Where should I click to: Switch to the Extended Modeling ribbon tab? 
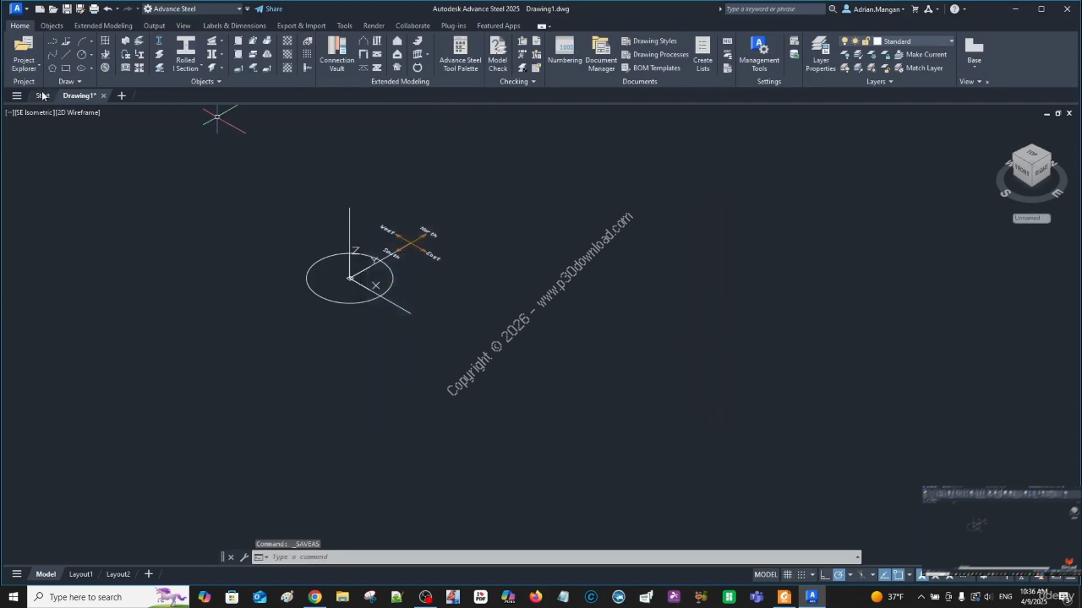pyautogui.click(x=103, y=25)
